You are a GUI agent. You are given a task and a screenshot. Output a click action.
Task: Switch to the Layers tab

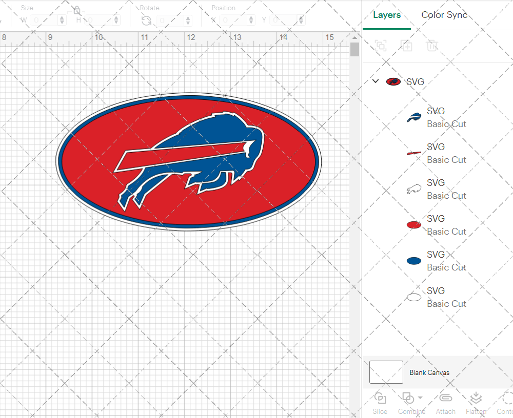point(387,15)
